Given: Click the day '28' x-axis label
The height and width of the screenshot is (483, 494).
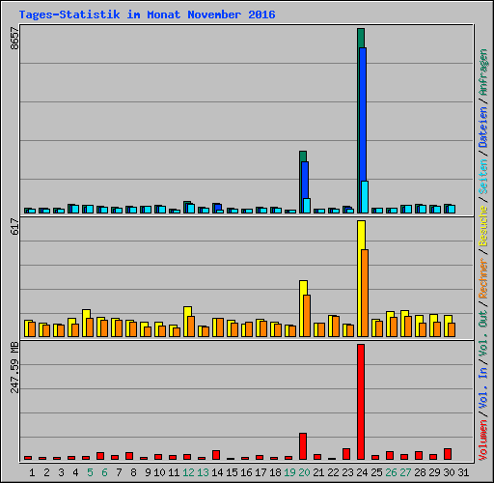Looking at the screenshot, I should (x=420, y=472).
